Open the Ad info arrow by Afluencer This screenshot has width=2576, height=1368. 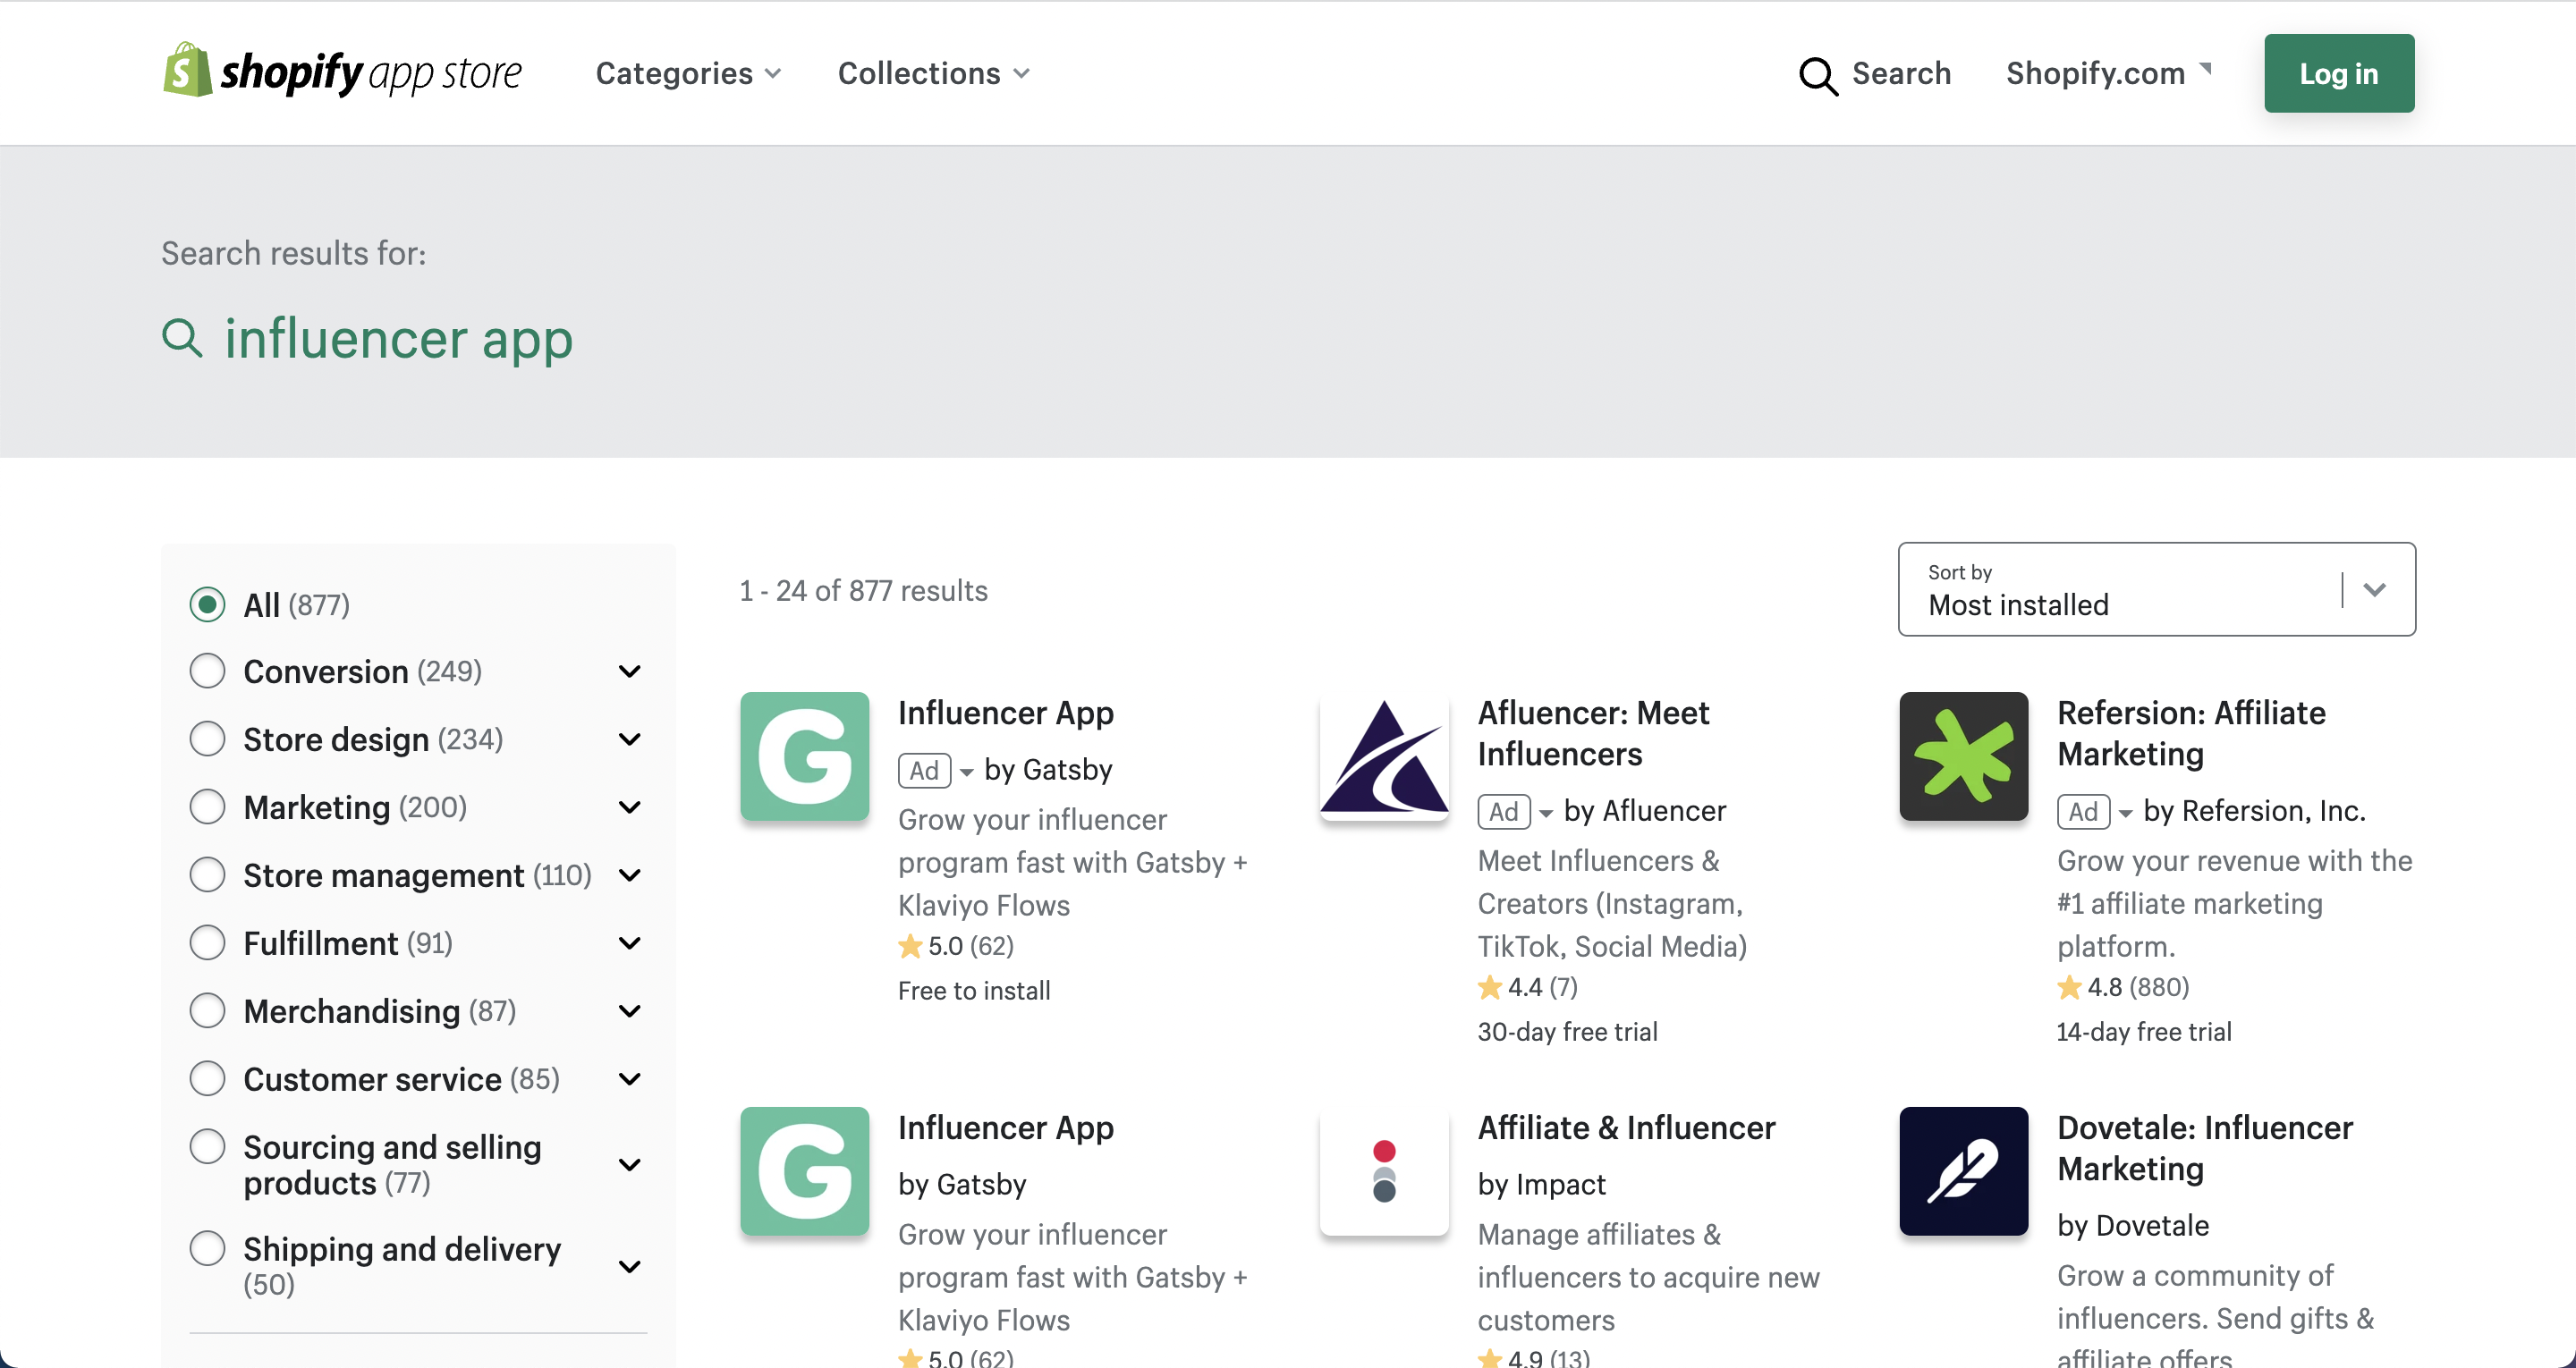point(1545,813)
